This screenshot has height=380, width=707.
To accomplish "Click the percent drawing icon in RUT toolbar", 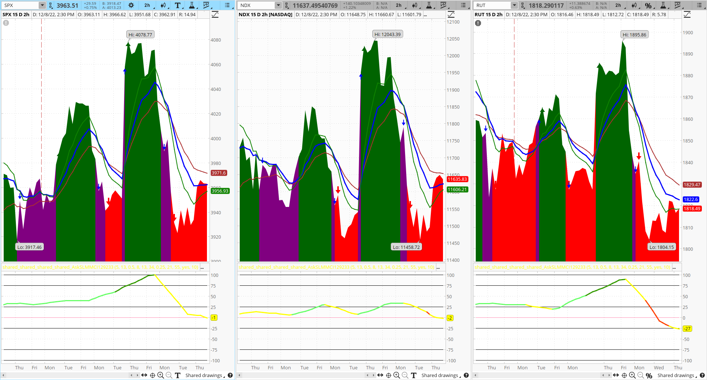I will tap(648, 5).
